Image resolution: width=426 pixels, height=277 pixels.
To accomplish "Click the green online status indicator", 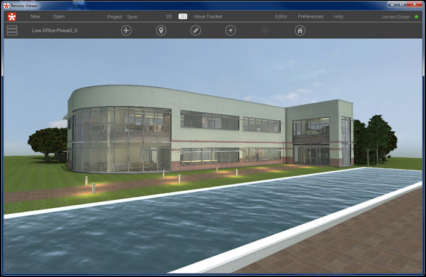I will tap(416, 17).
